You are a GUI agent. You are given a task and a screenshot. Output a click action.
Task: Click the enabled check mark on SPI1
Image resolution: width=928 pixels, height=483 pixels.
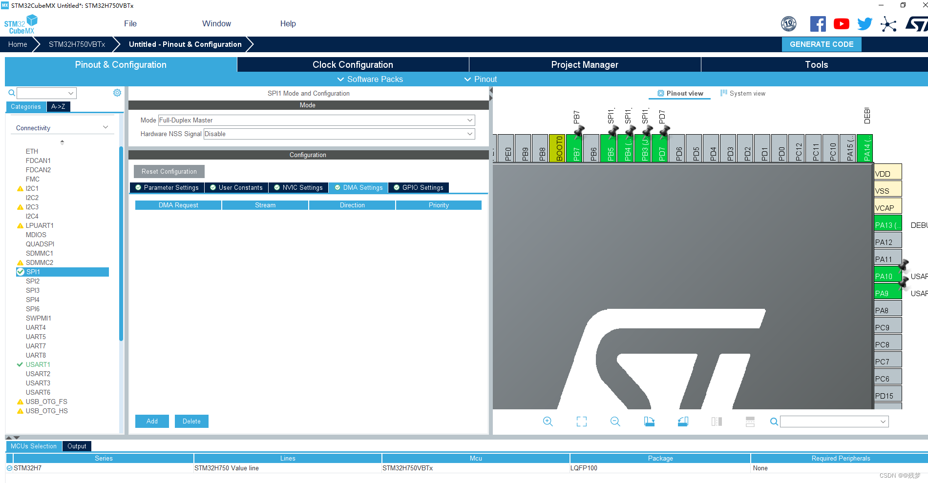21,272
